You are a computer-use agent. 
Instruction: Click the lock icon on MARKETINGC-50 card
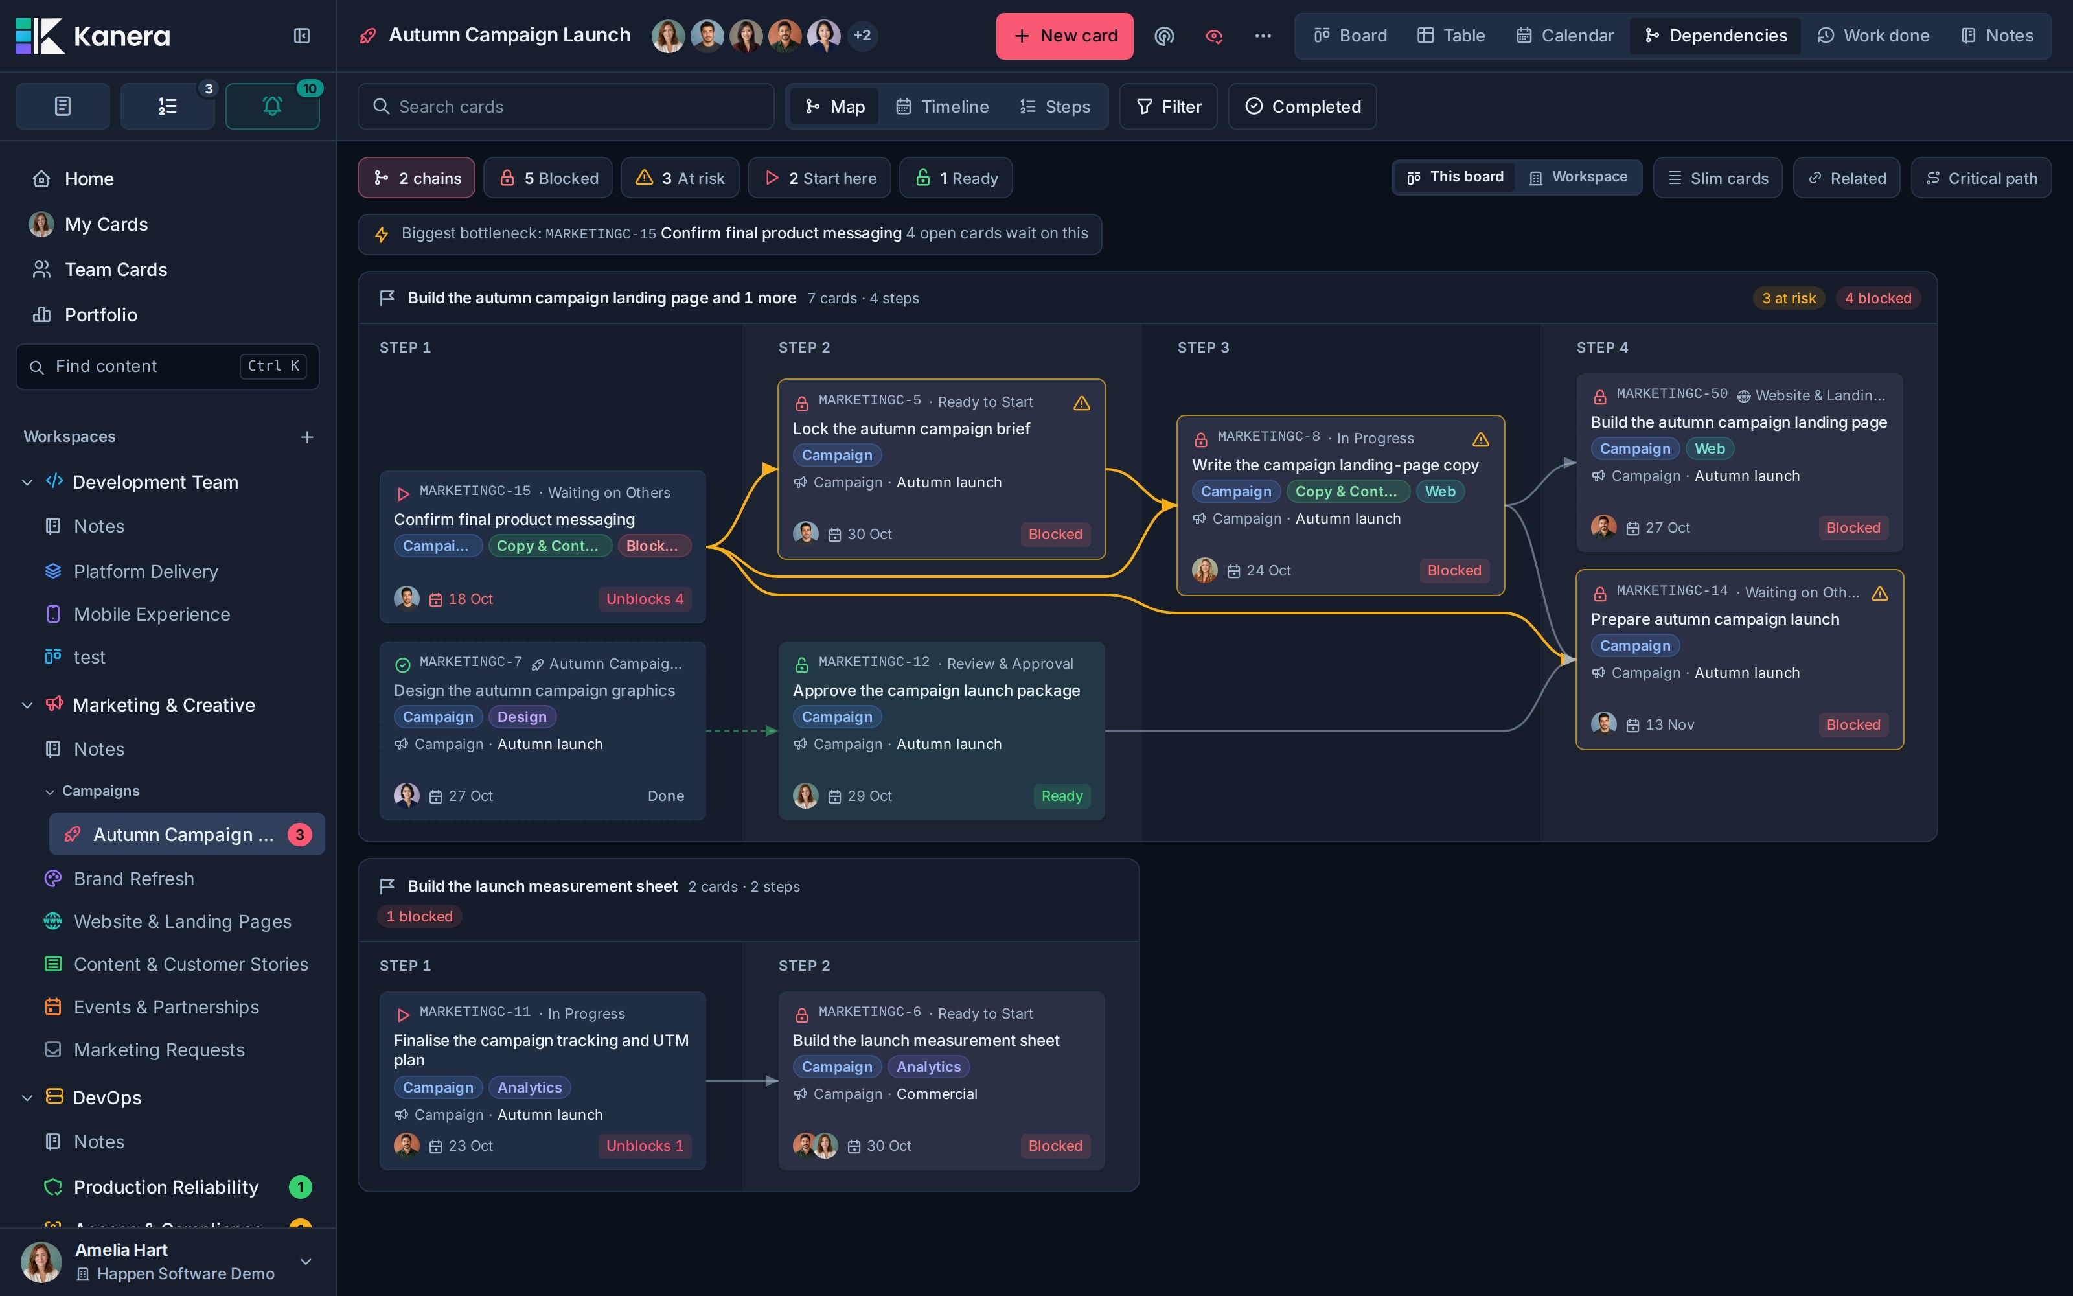1599,397
